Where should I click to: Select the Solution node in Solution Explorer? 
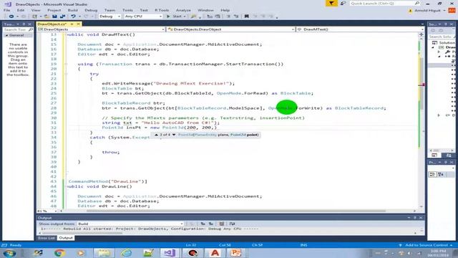tap(444, 43)
